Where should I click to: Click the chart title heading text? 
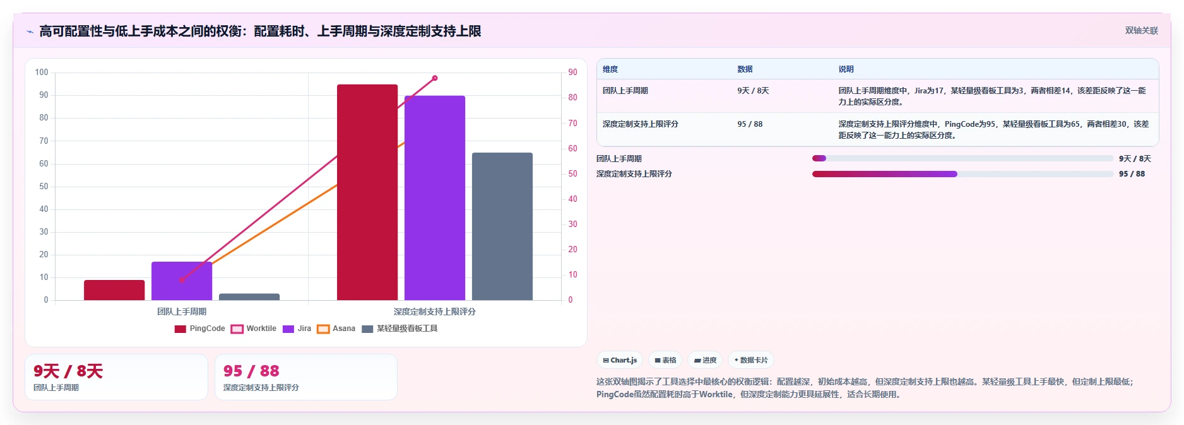(x=260, y=32)
